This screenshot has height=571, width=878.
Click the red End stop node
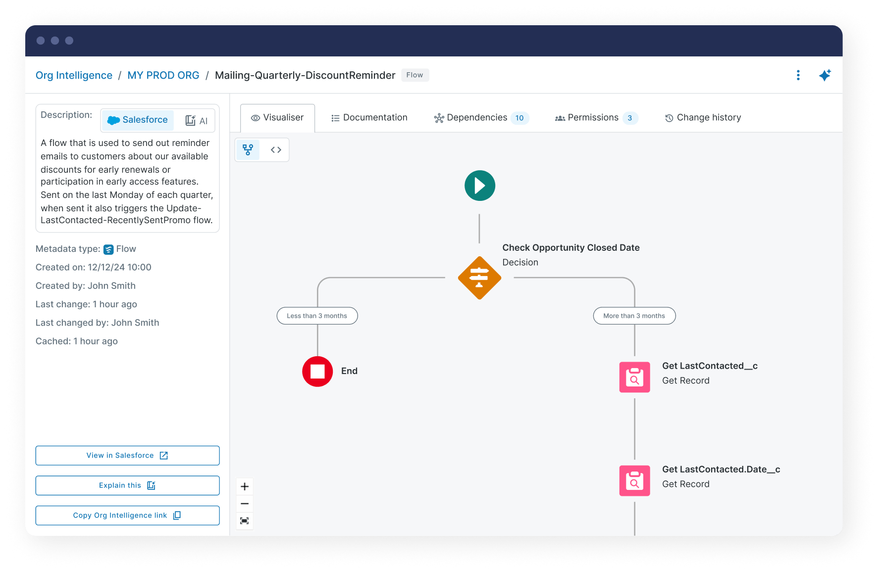317,372
